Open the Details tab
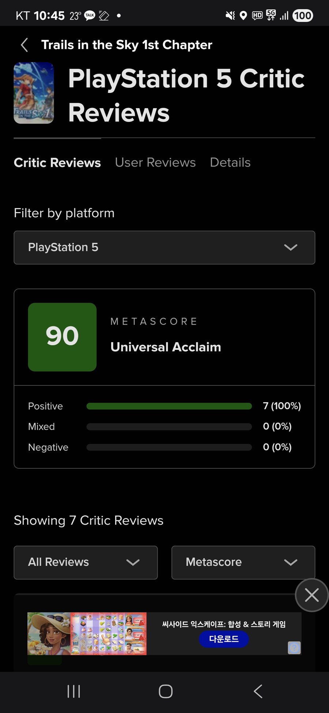This screenshot has height=713, width=329. click(230, 162)
